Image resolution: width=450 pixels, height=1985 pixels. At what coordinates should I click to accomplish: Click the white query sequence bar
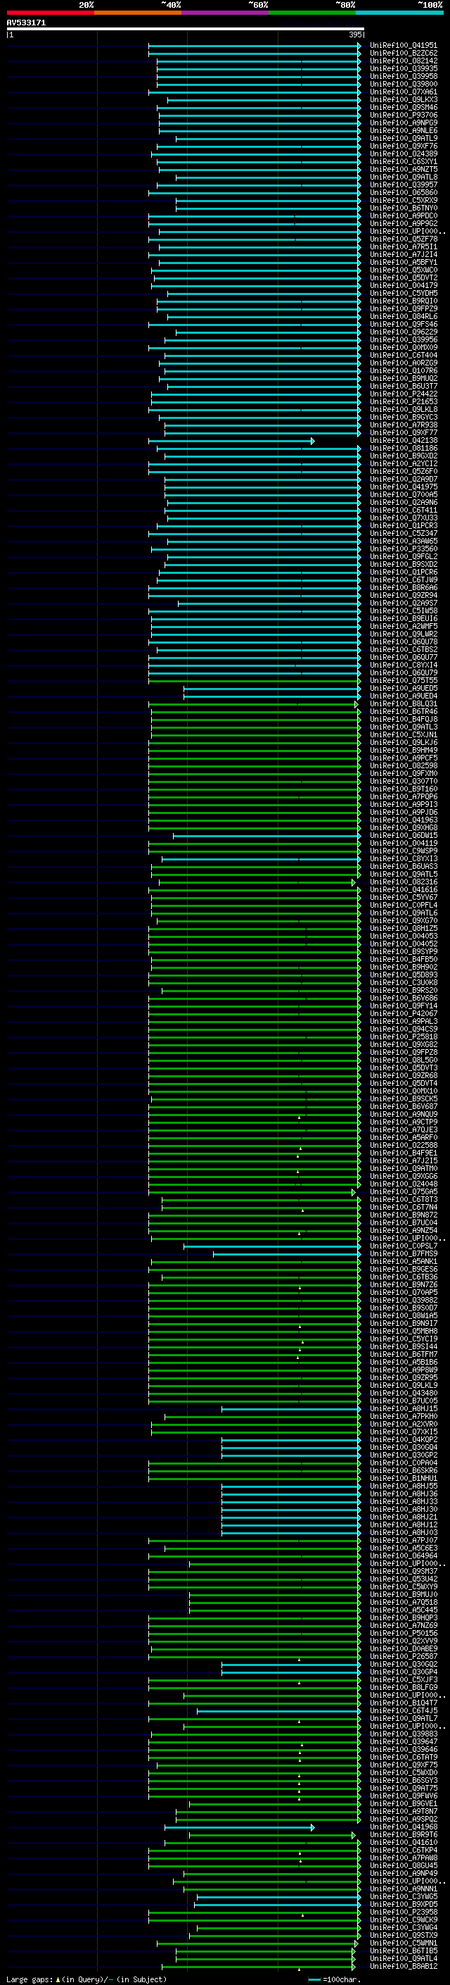(x=186, y=30)
